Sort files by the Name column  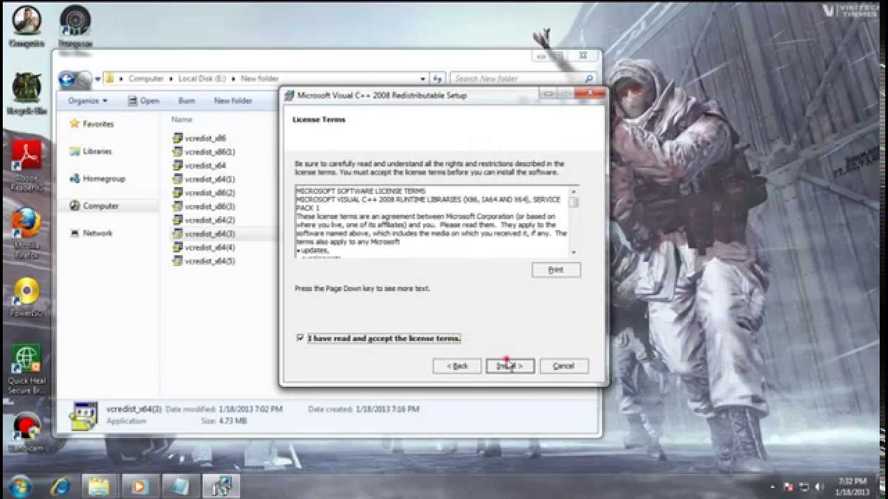pos(182,119)
